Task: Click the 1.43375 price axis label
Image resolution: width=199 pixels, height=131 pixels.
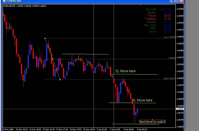Action: [180, 58]
